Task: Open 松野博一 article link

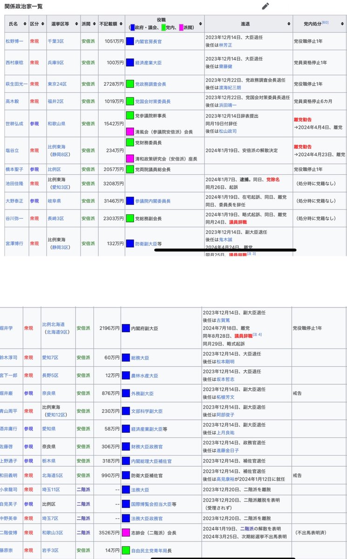Action: pos(15,41)
